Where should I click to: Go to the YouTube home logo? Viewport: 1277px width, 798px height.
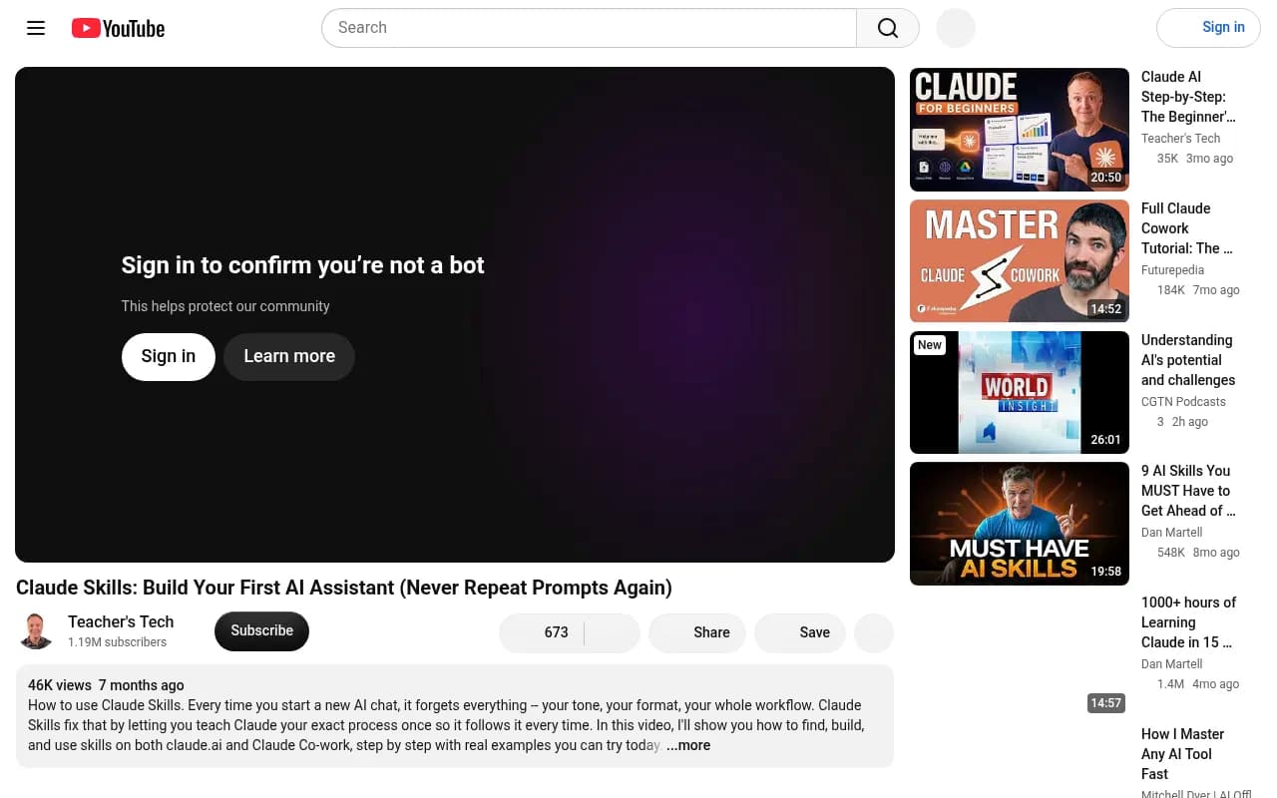(x=118, y=28)
